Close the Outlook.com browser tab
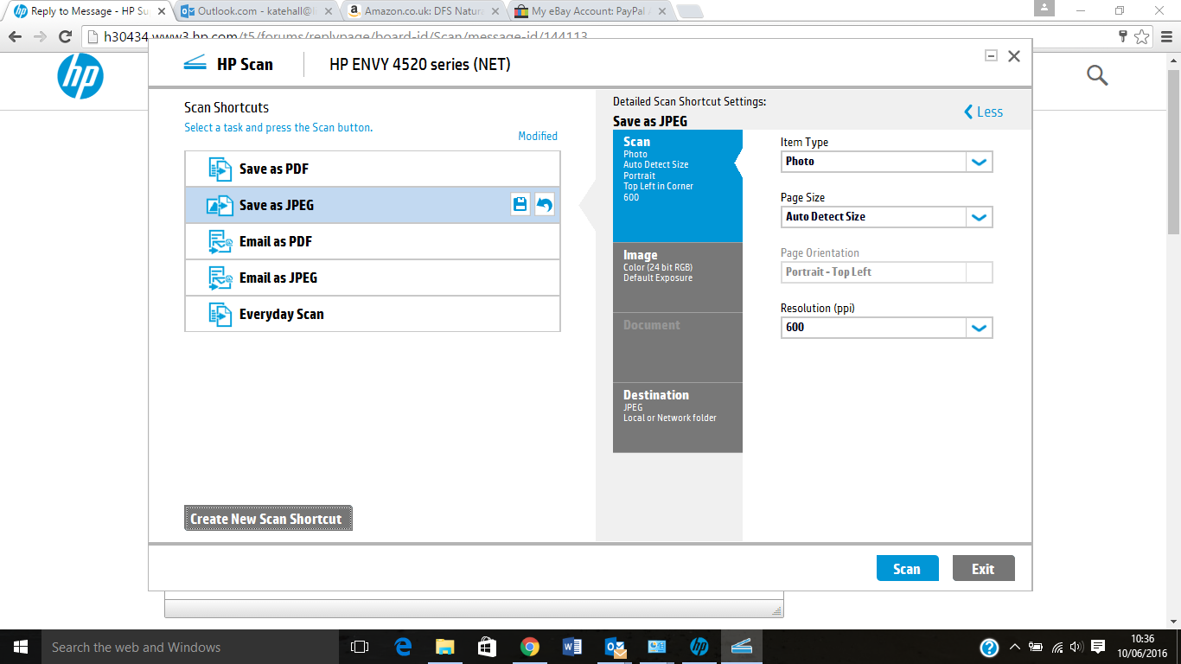This screenshot has height=664, width=1181. point(329,11)
